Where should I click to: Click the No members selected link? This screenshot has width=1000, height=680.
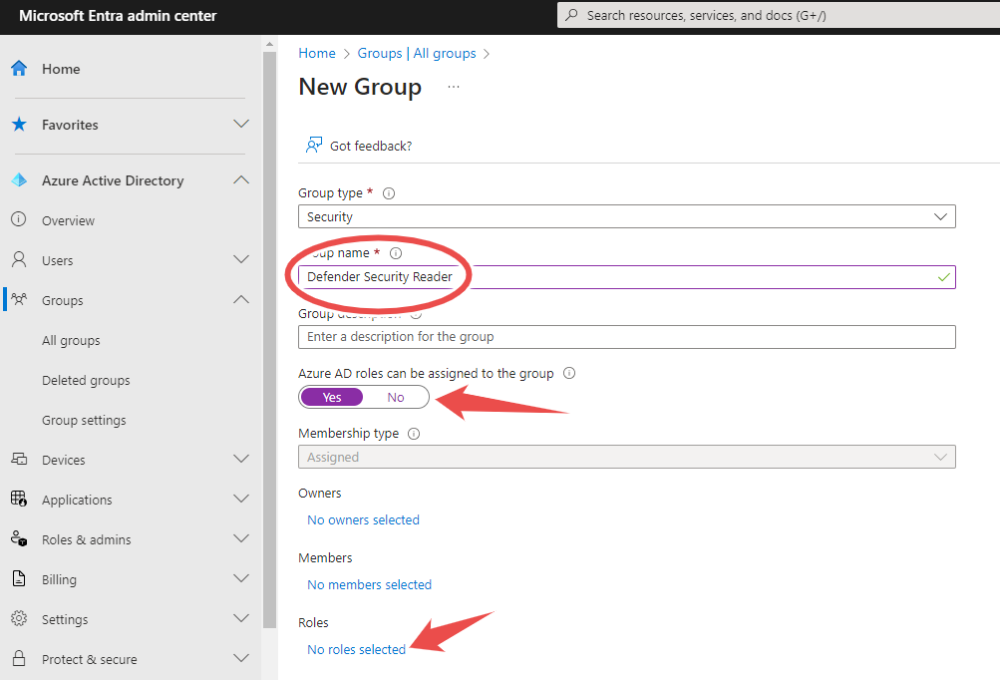pyautogui.click(x=369, y=584)
